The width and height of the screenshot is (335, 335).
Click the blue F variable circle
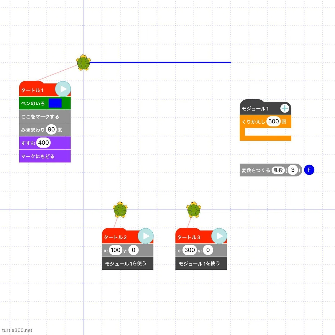click(x=309, y=170)
